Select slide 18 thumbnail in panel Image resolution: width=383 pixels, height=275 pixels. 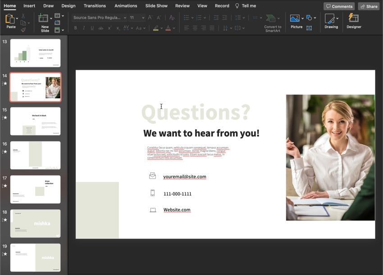(x=35, y=223)
